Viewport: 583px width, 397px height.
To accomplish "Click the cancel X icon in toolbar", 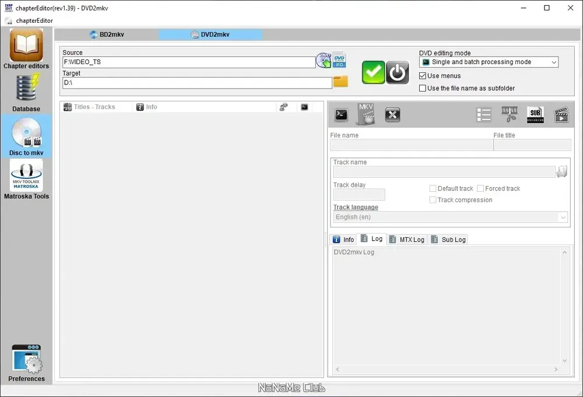I will point(392,114).
